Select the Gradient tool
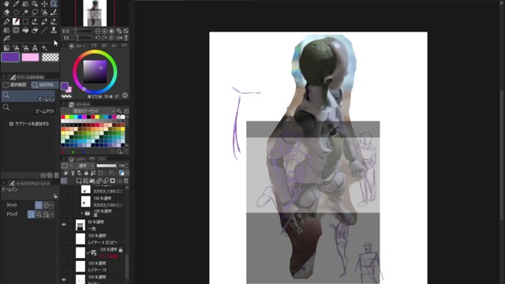 tap(6, 48)
